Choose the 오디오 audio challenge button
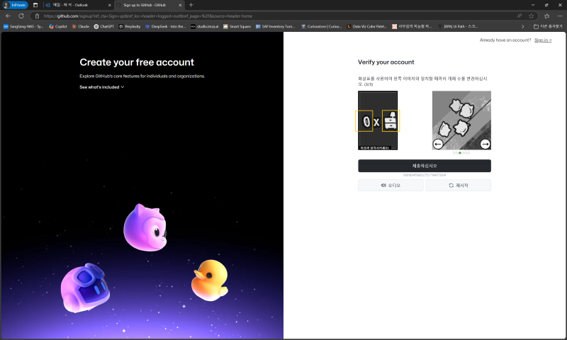Image resolution: width=567 pixels, height=340 pixels. tap(391, 186)
